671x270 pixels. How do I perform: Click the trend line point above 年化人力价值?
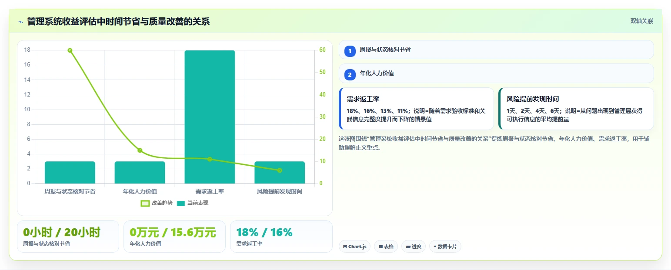140,150
